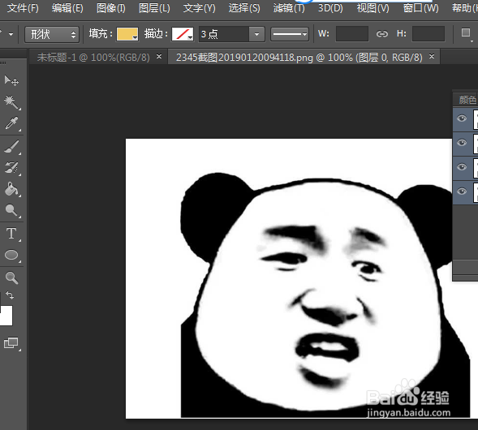The height and width of the screenshot is (430, 478).
Task: Toggle visibility of the third layer
Action: (x=462, y=167)
